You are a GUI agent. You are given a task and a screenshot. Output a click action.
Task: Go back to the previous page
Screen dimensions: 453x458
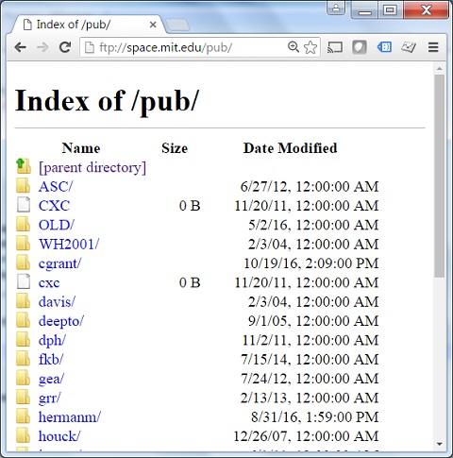click(20, 47)
